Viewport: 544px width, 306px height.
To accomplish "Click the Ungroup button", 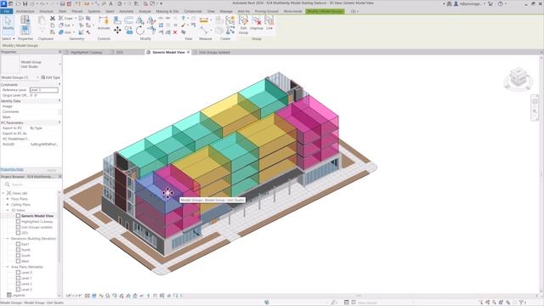I will pyautogui.click(x=257, y=23).
